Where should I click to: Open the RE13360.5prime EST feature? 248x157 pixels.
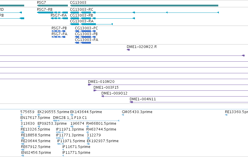pos(226,115)
